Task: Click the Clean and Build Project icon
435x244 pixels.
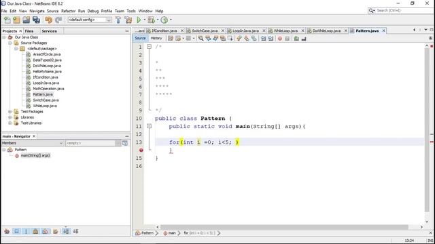Action: click(128, 20)
